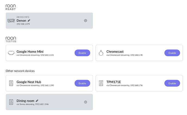
Task: Edit the Denon device name with pencil
Action: pyautogui.click(x=29, y=21)
